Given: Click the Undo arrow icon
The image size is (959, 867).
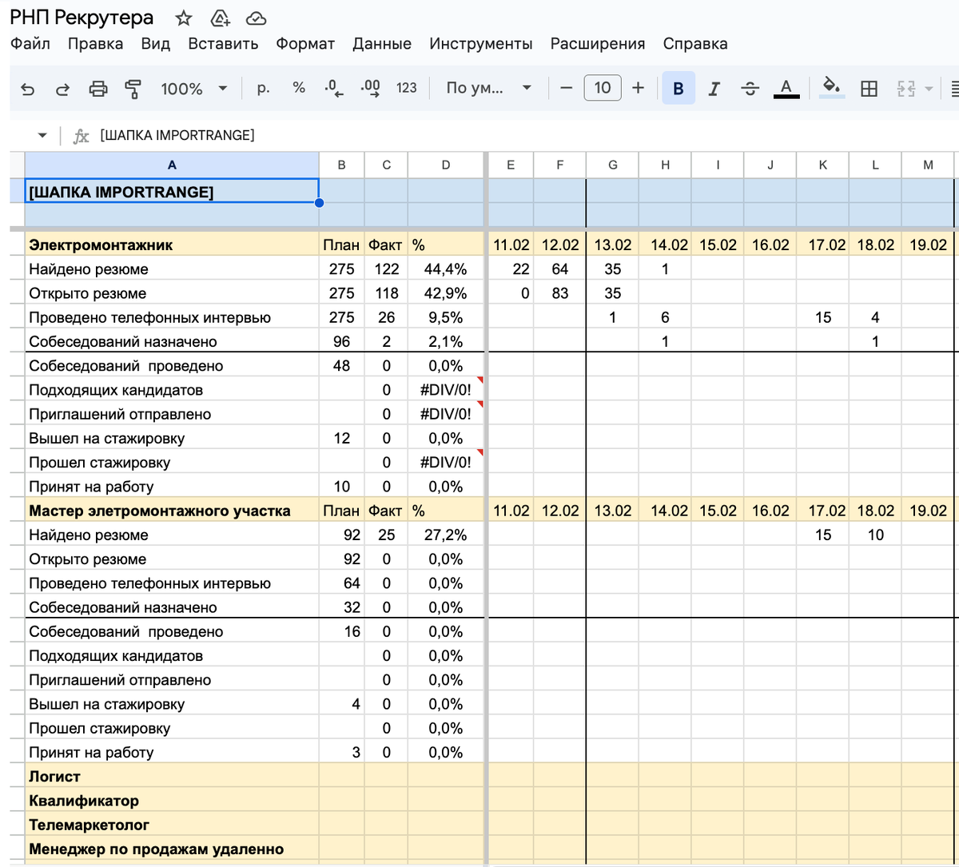Looking at the screenshot, I should tap(28, 89).
